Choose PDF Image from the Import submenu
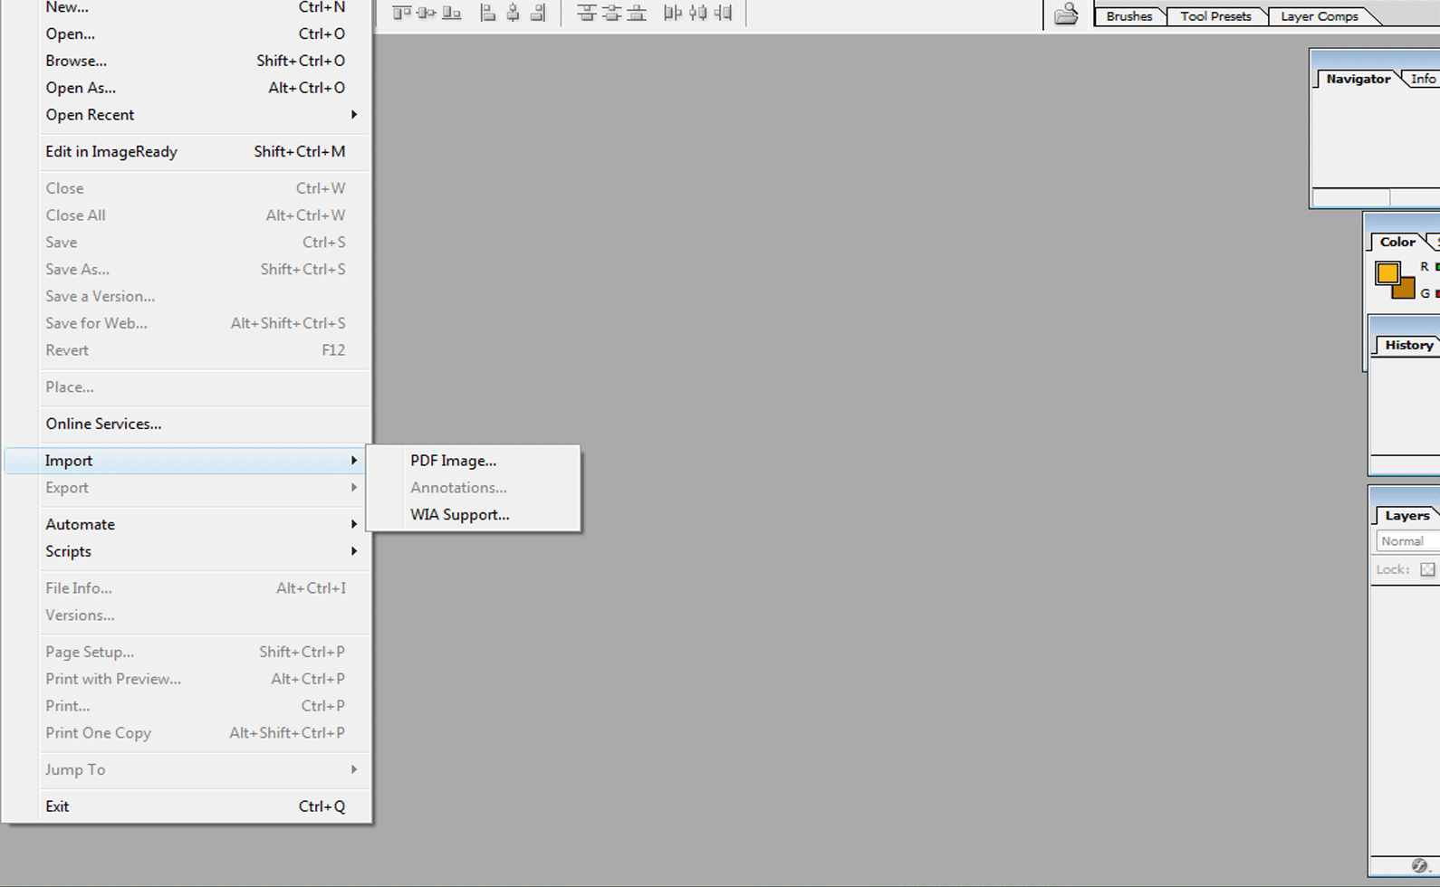The image size is (1440, 887). pos(453,461)
